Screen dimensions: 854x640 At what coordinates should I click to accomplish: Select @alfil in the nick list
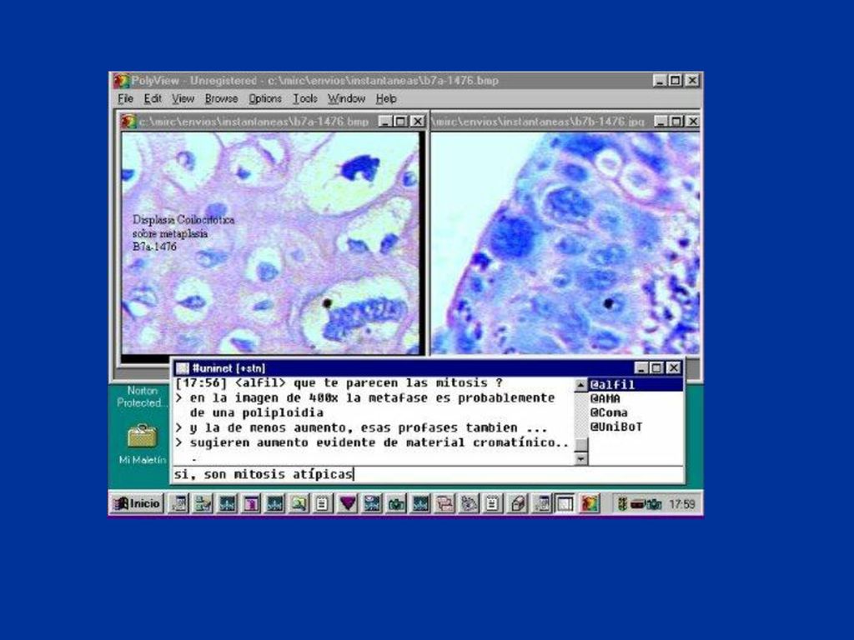click(635, 385)
